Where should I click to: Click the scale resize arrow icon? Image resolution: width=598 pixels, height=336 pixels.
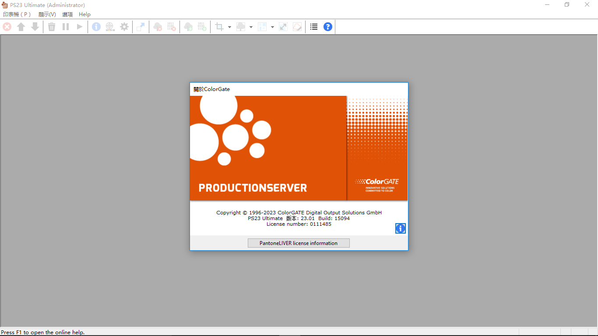(x=283, y=27)
